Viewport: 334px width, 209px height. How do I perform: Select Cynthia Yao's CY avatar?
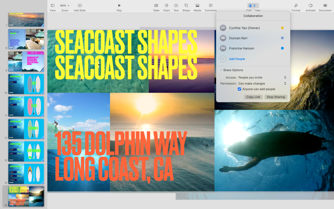coord(223,28)
